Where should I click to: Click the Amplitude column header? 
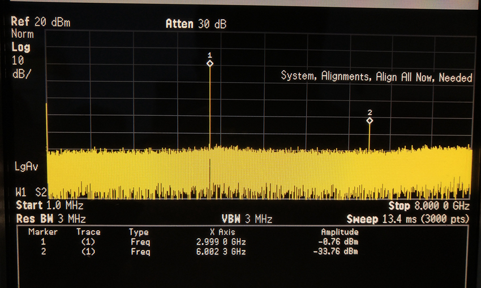[340, 232]
